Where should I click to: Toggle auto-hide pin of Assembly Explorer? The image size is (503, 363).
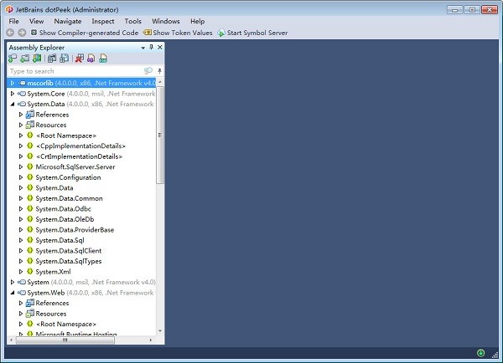tap(151, 47)
